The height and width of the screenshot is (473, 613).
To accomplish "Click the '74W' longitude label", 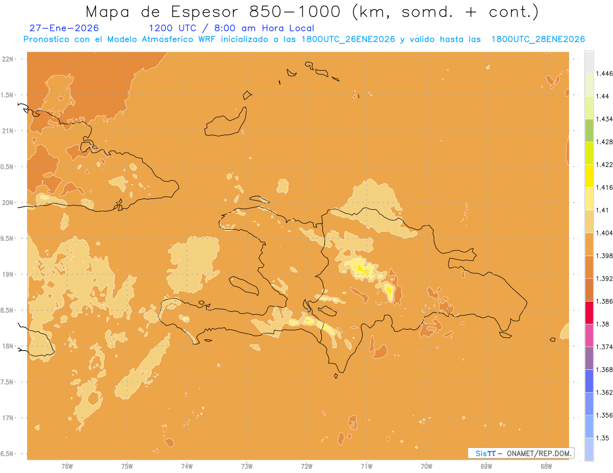I will (187, 466).
